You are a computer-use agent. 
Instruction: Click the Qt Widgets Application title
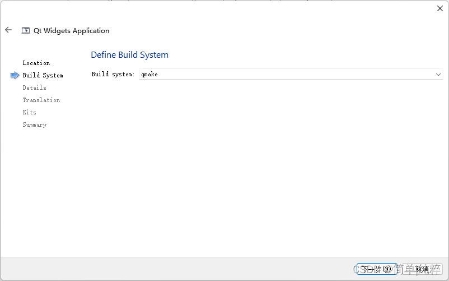(x=71, y=31)
